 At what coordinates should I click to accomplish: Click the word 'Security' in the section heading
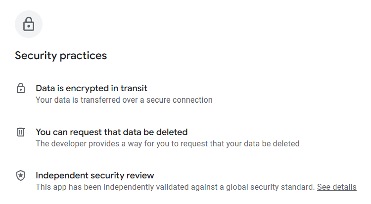coord(36,56)
